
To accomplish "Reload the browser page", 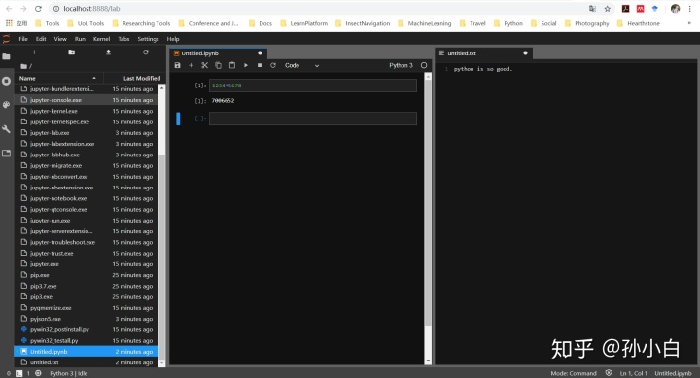I will point(38,9).
